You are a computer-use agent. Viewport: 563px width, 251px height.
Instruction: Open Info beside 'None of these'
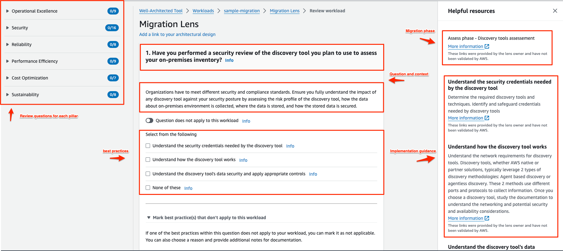(188, 188)
